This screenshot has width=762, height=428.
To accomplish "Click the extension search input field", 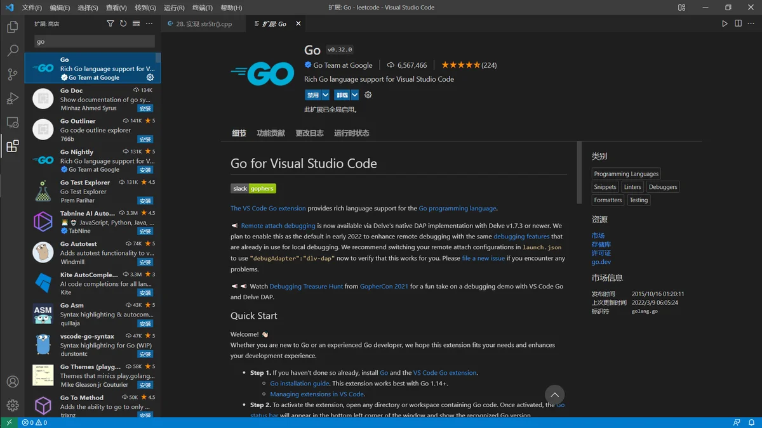I will pyautogui.click(x=94, y=41).
